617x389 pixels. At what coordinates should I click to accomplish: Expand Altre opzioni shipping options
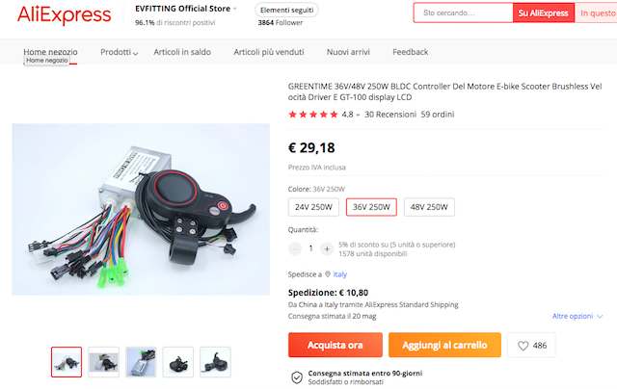577,317
